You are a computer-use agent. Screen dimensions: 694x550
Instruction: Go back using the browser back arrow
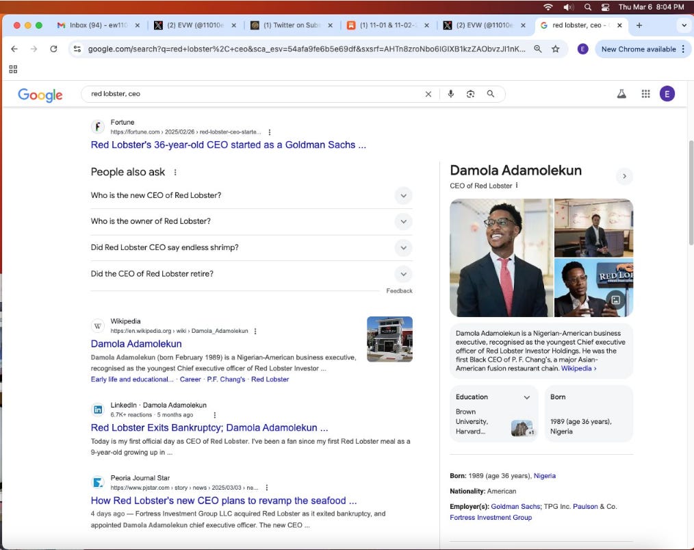pyautogui.click(x=14, y=49)
